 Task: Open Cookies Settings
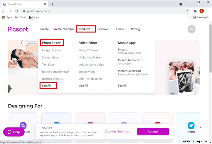tap(117, 131)
